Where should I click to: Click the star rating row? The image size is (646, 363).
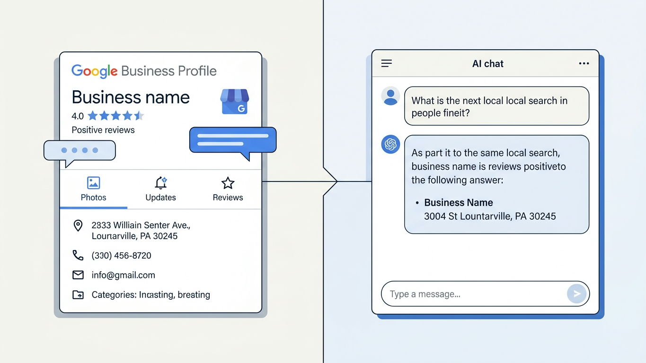(115, 116)
